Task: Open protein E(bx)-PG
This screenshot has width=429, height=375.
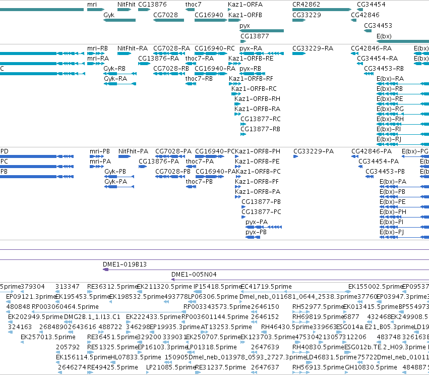Action: pyautogui.click(x=415, y=156)
